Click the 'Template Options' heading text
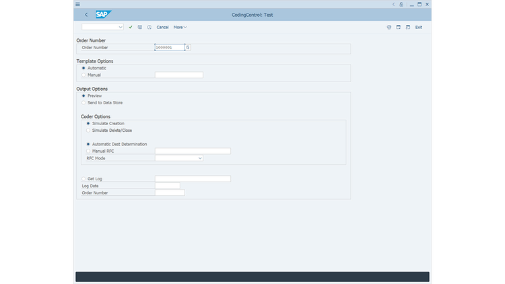Screen dimensions: 505x284 pyautogui.click(x=95, y=61)
